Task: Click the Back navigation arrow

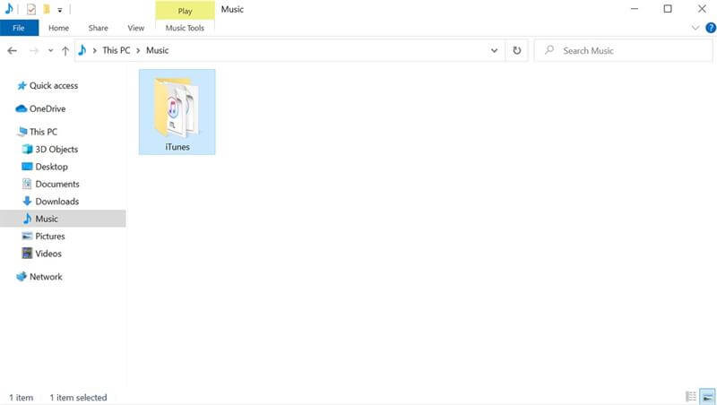Action: (x=13, y=51)
